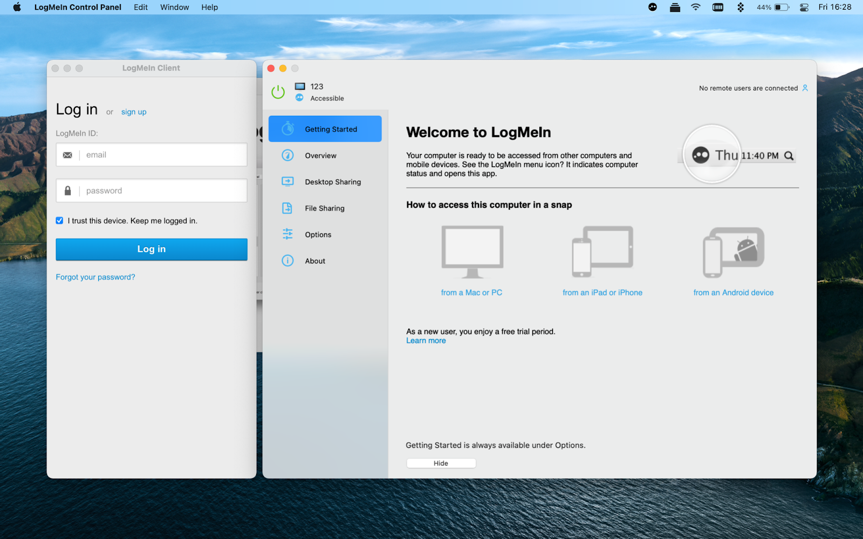Click the Overview compass icon in sidebar

288,155
